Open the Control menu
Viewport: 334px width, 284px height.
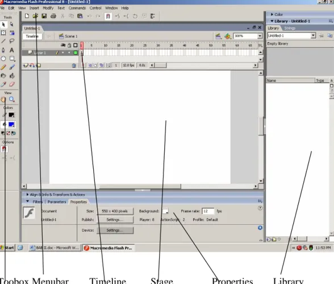tap(95, 8)
